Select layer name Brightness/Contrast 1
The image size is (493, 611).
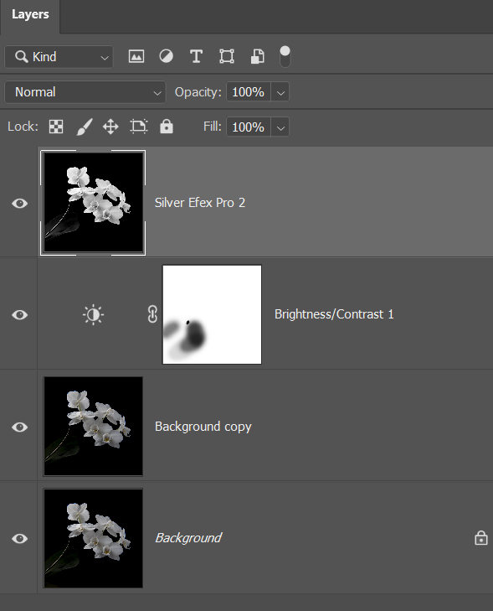point(334,314)
